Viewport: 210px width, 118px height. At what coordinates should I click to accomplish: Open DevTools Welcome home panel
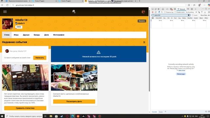tap(163, 9)
